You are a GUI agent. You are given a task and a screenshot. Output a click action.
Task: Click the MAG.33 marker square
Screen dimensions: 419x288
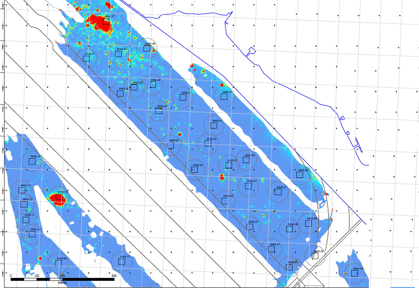(x=208, y=144)
